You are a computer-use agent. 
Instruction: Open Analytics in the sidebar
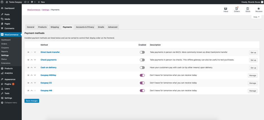coord(11,73)
